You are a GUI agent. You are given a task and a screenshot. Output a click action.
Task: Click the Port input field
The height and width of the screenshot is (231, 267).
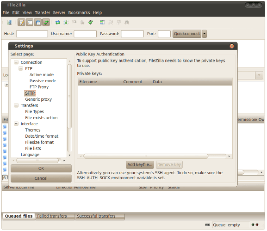tap(164, 34)
